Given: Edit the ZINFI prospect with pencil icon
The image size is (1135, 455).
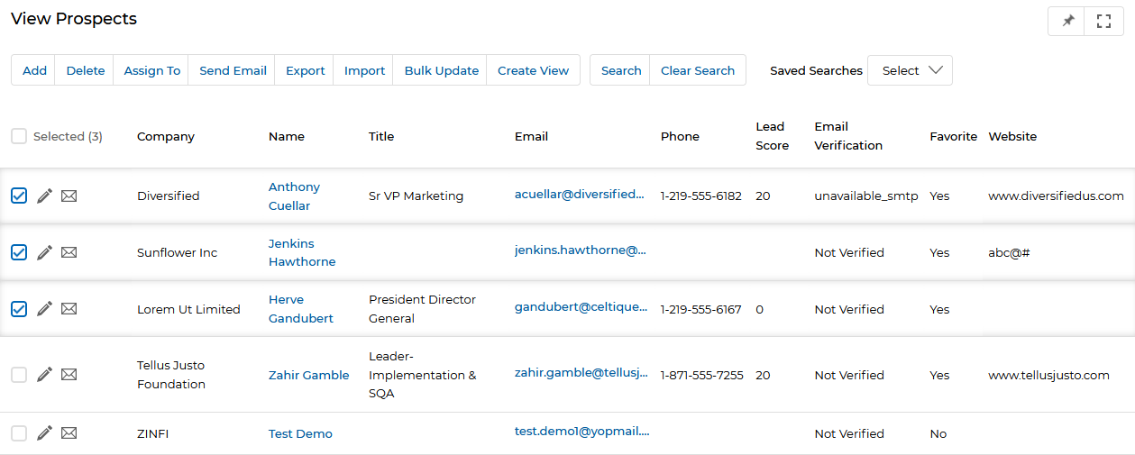Looking at the screenshot, I should click(44, 433).
